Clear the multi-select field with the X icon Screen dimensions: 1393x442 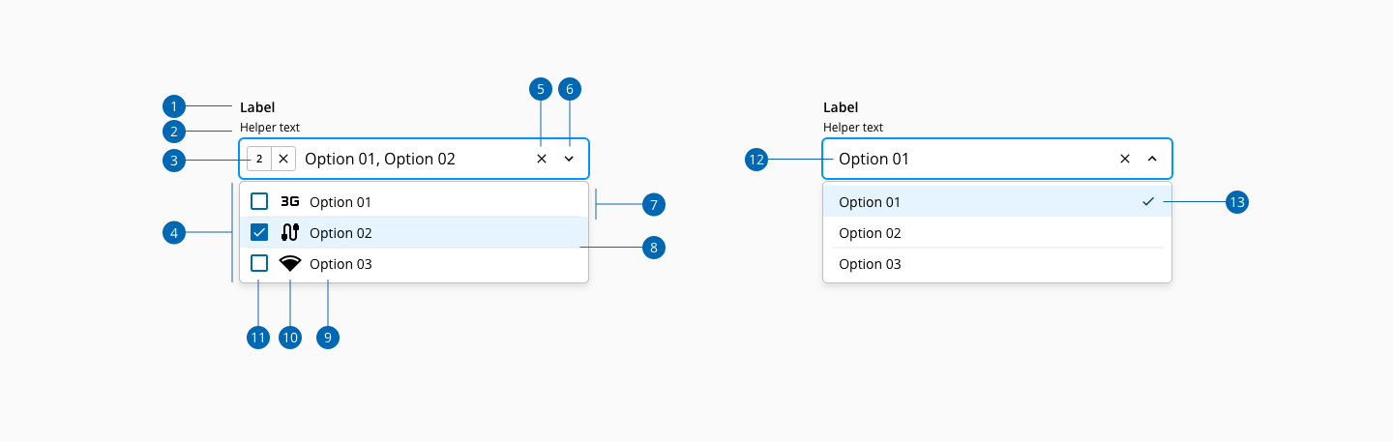pos(542,159)
